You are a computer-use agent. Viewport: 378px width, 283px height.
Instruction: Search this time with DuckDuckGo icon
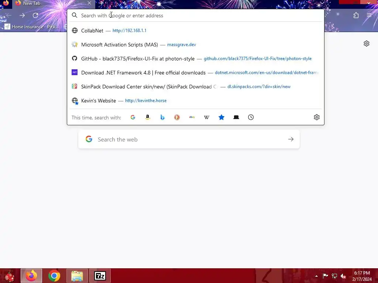pyautogui.click(x=177, y=117)
